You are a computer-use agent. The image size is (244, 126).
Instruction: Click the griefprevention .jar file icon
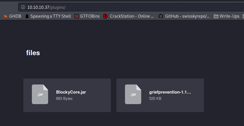click(x=133, y=94)
